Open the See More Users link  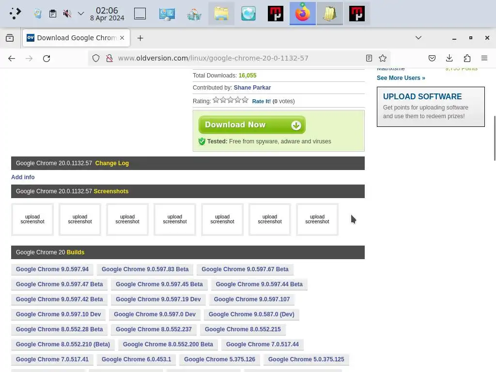click(x=401, y=78)
